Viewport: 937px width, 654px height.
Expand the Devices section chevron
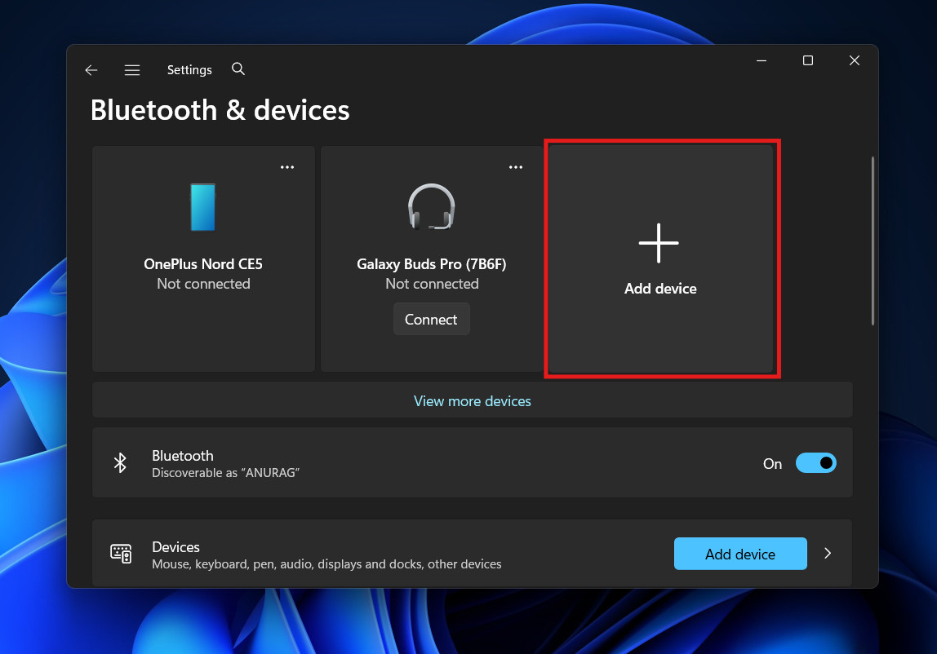[827, 553]
